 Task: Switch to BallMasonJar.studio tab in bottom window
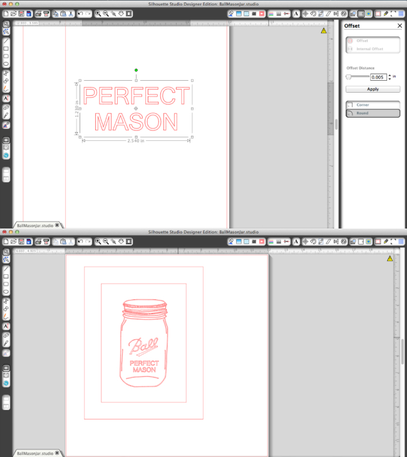click(x=35, y=453)
